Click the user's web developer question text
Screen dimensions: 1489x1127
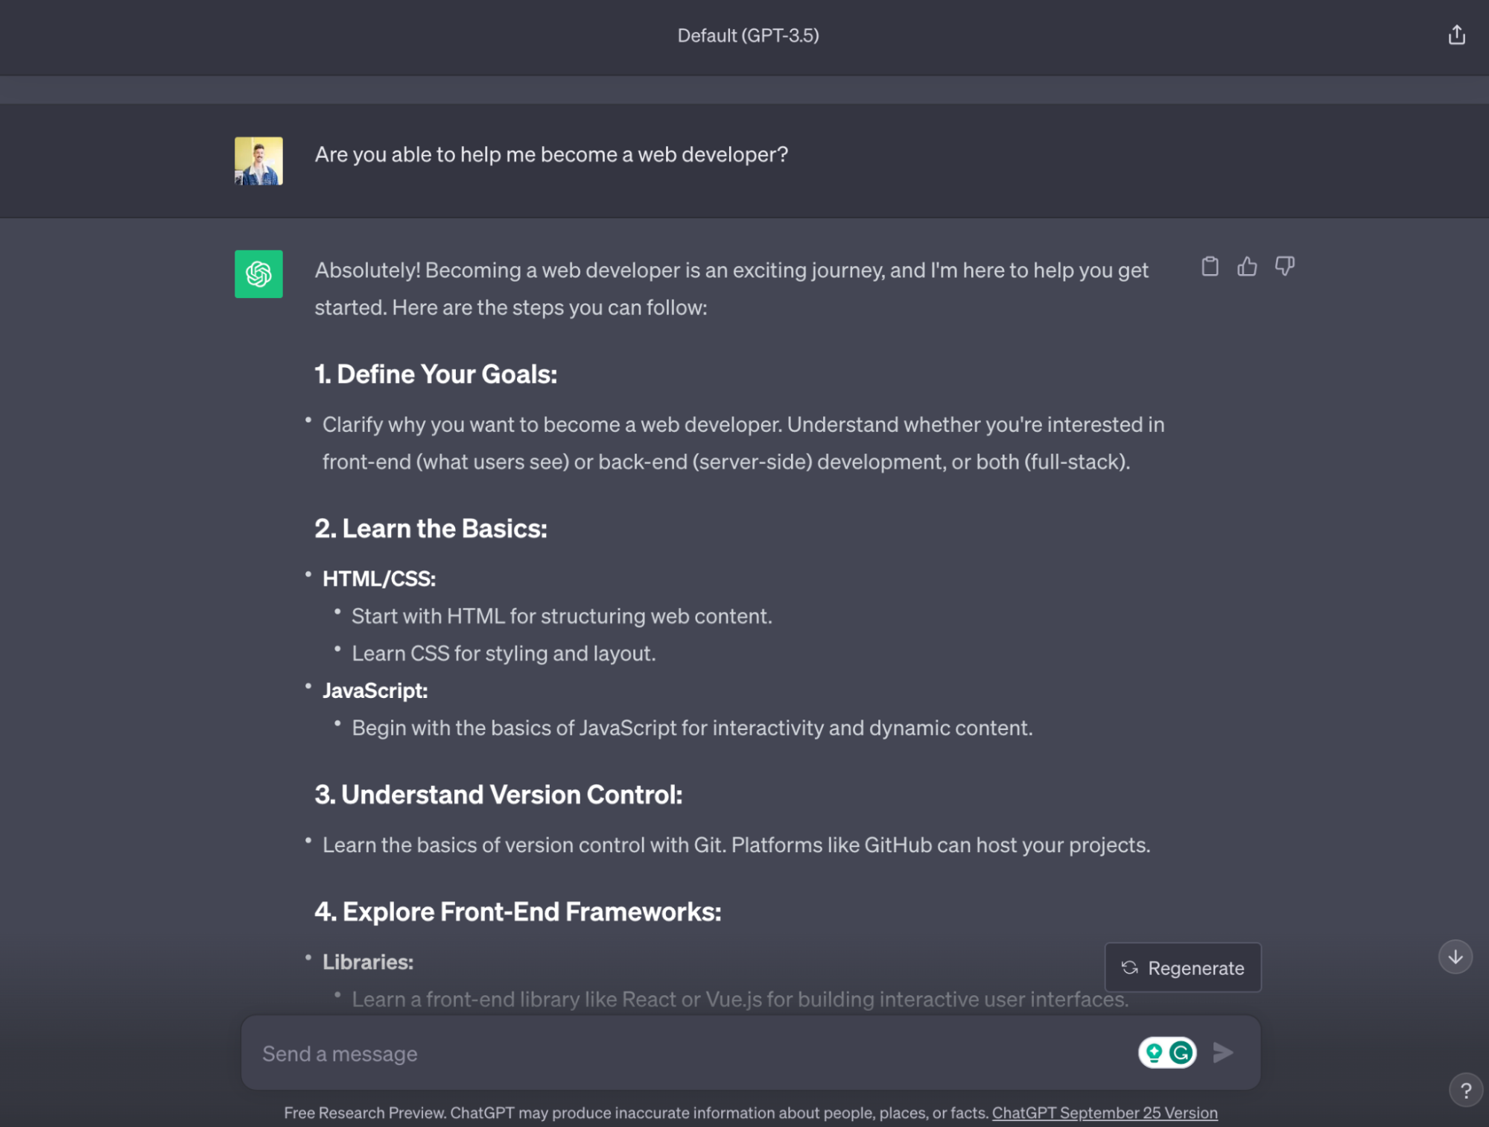551,154
